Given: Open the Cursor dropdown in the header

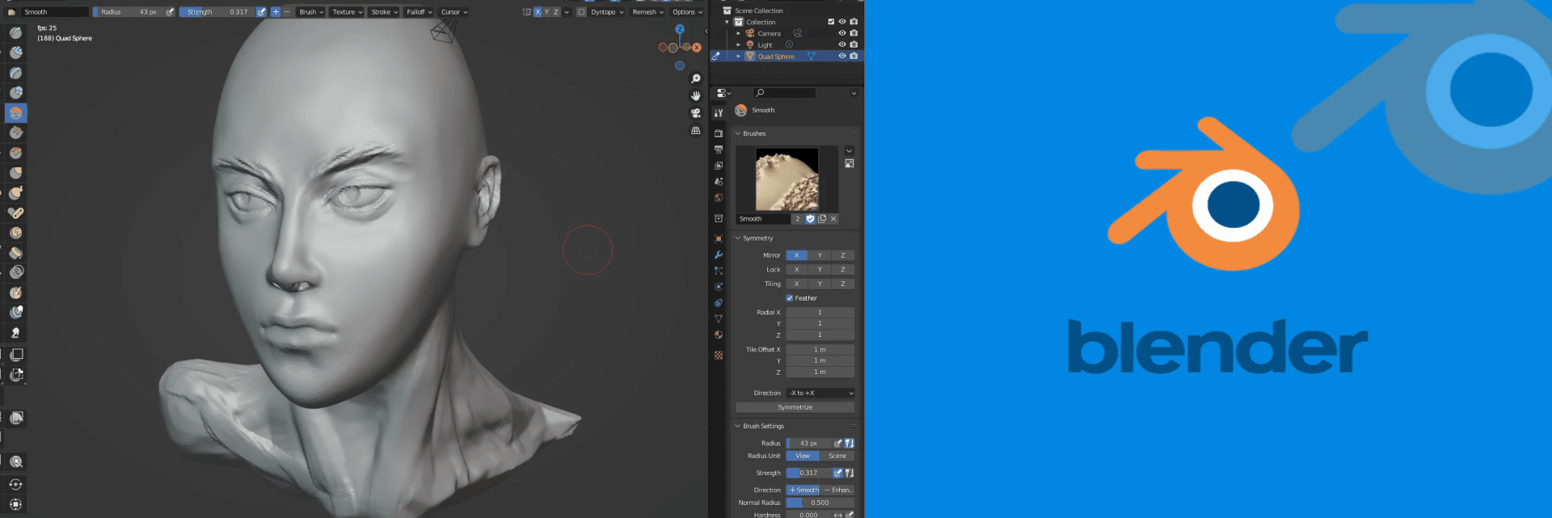Looking at the screenshot, I should pyautogui.click(x=453, y=12).
